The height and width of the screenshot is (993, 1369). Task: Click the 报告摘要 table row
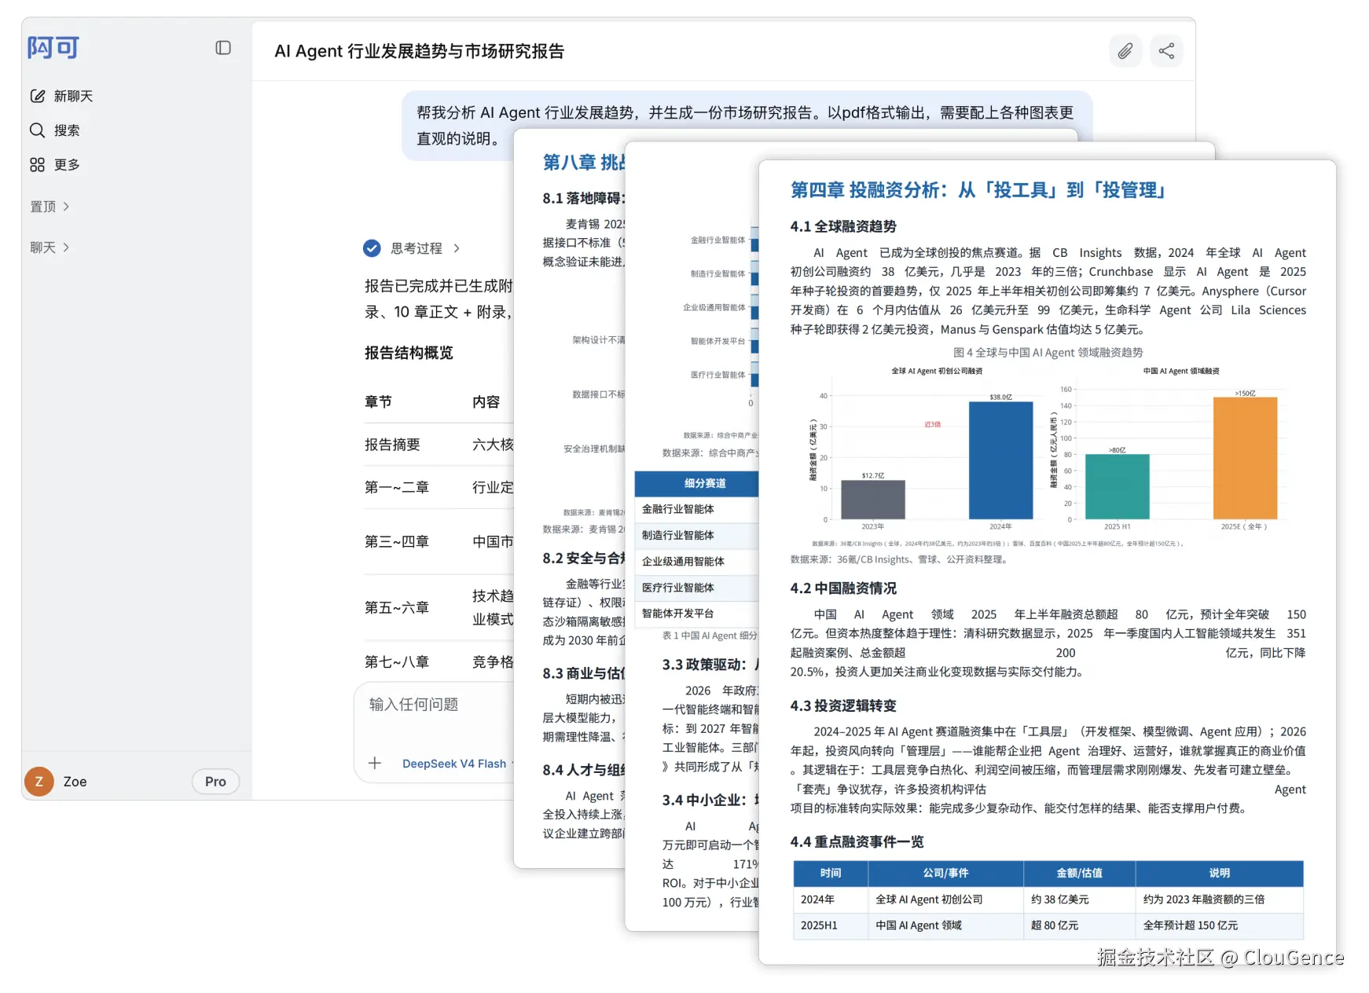point(439,445)
